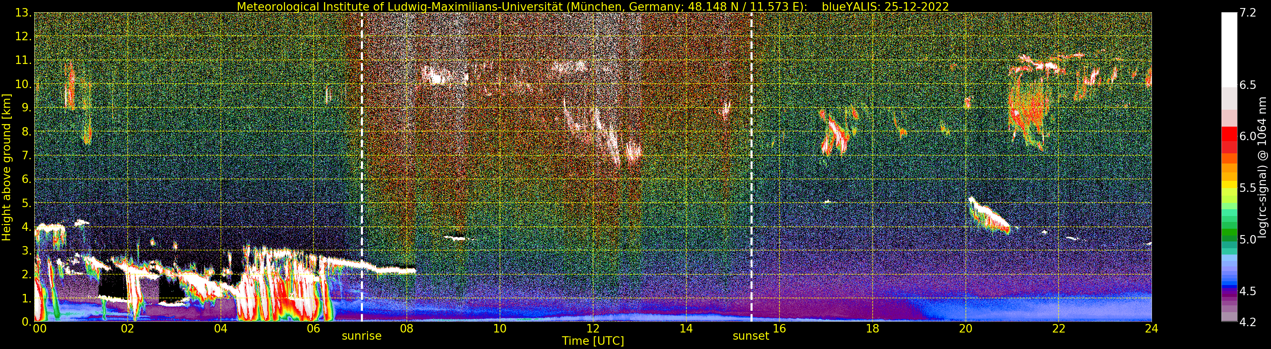Click the height-axis tick label '7.'

point(27,155)
